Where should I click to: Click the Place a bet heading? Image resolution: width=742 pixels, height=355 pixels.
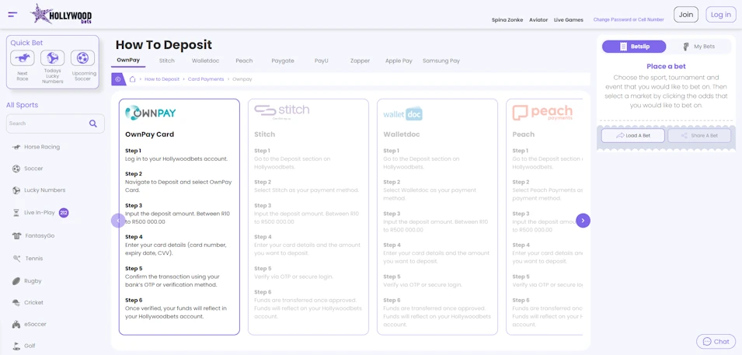click(667, 66)
